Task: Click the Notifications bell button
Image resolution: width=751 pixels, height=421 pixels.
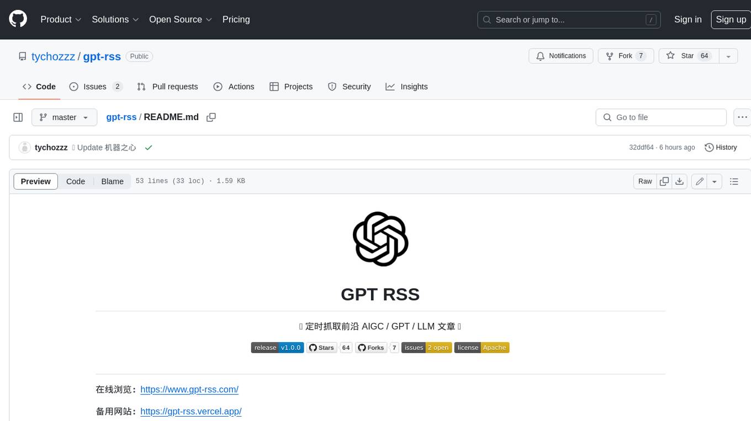Action: 561,56
